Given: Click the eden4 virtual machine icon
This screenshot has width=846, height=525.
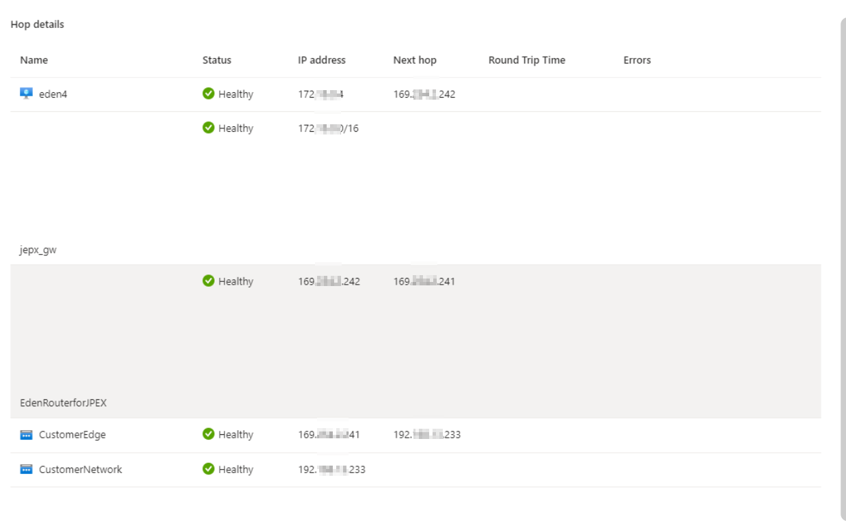Looking at the screenshot, I should point(26,94).
